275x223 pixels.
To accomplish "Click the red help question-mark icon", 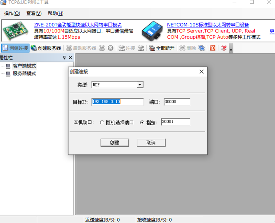I will [x=224, y=48].
